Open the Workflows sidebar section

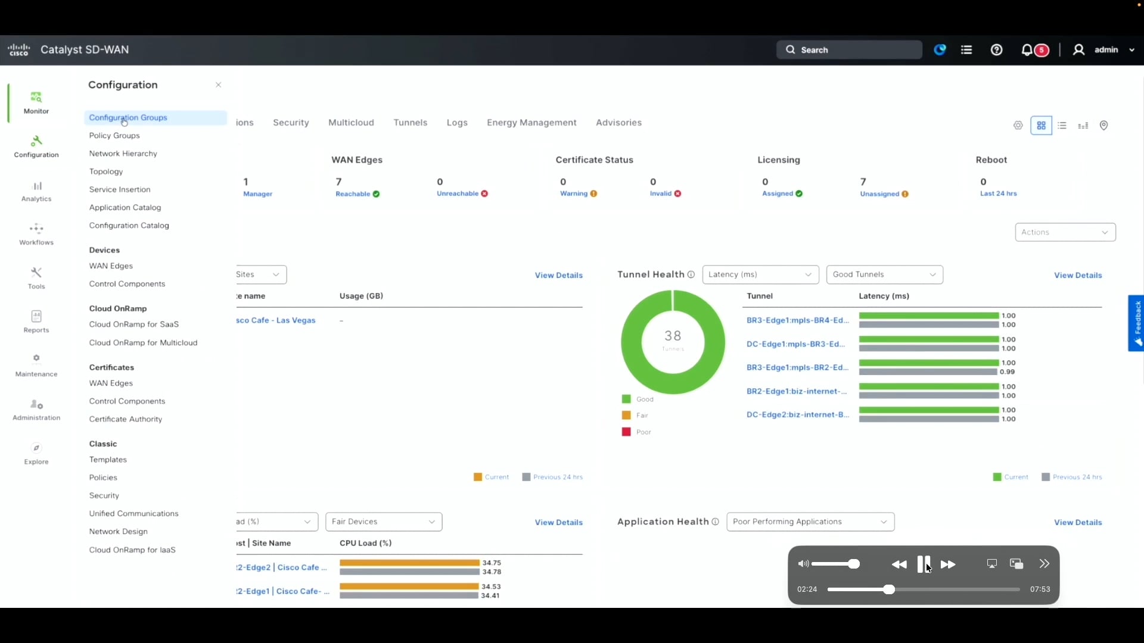[x=36, y=235]
